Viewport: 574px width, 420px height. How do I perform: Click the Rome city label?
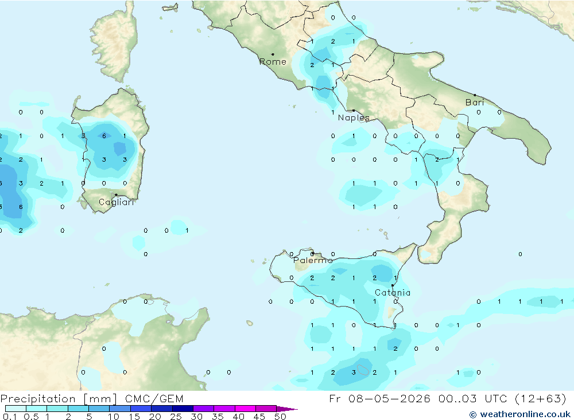273,62
